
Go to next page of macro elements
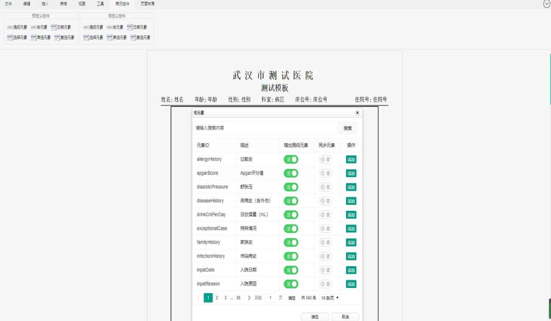(x=249, y=298)
